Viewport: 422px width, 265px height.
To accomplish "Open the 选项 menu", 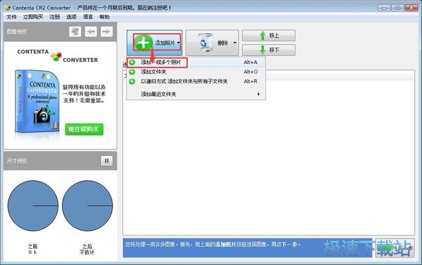I will [71, 17].
